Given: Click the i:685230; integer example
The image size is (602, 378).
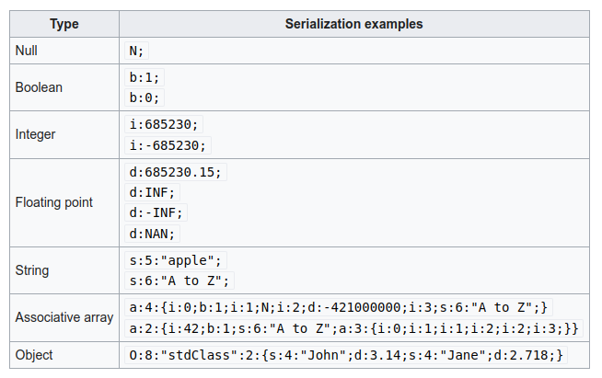Looking at the screenshot, I should click(164, 124).
